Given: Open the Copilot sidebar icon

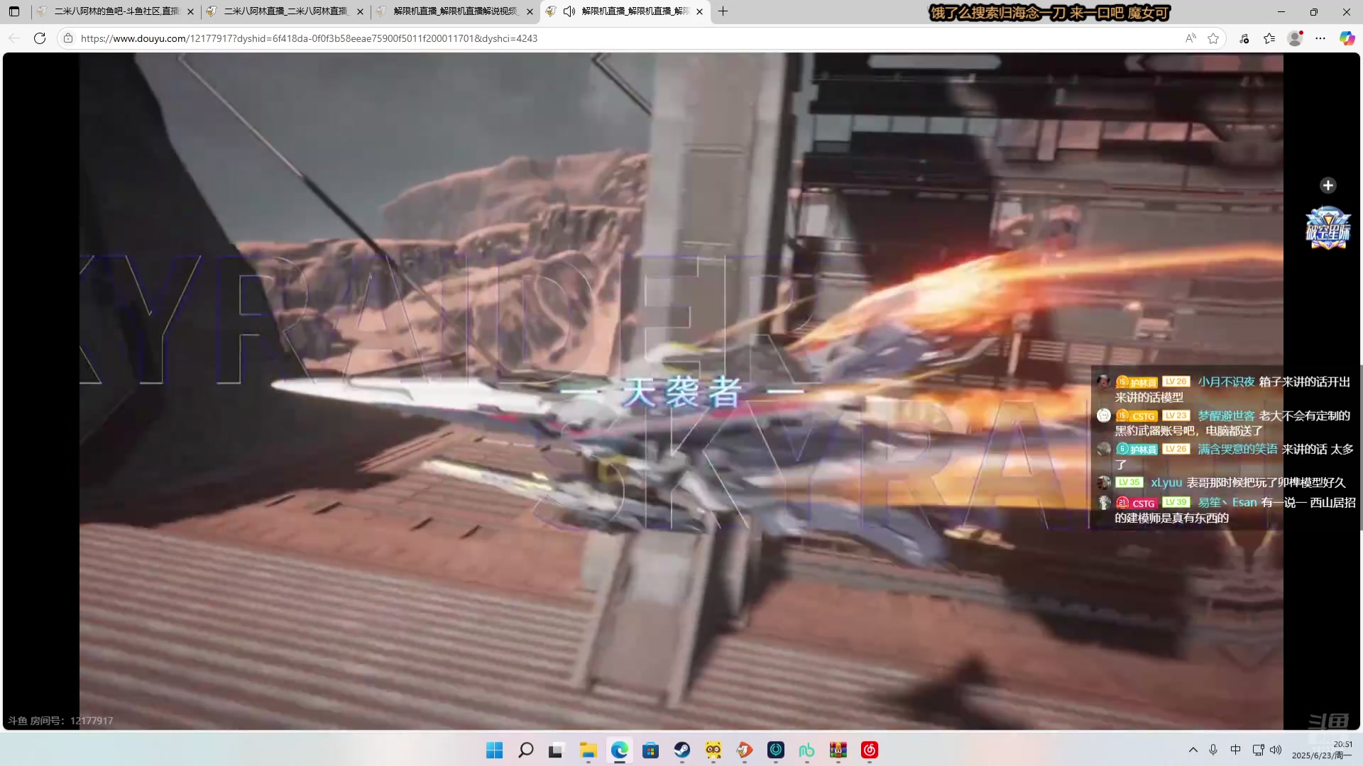Looking at the screenshot, I should click(x=1347, y=38).
